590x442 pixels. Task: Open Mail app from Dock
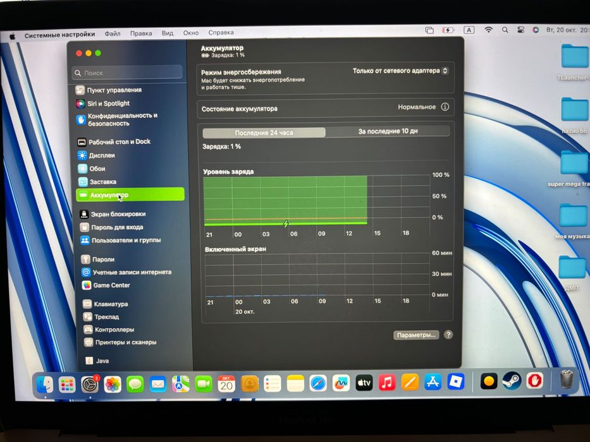[x=157, y=384]
